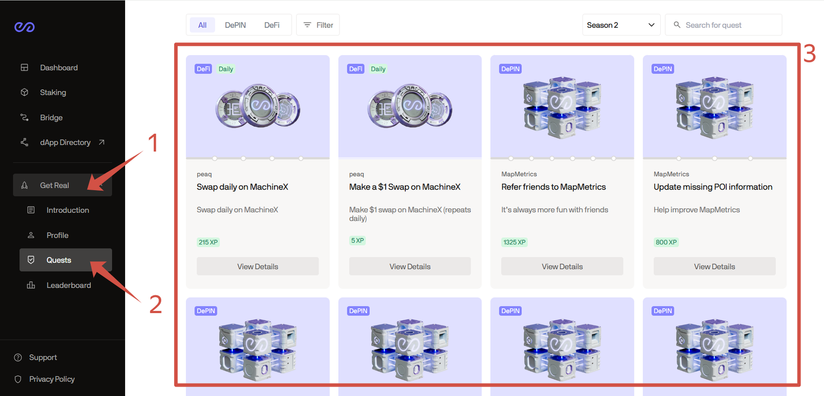The image size is (824, 396).
Task: Click the Leaderboard bar chart icon
Action: click(x=31, y=285)
